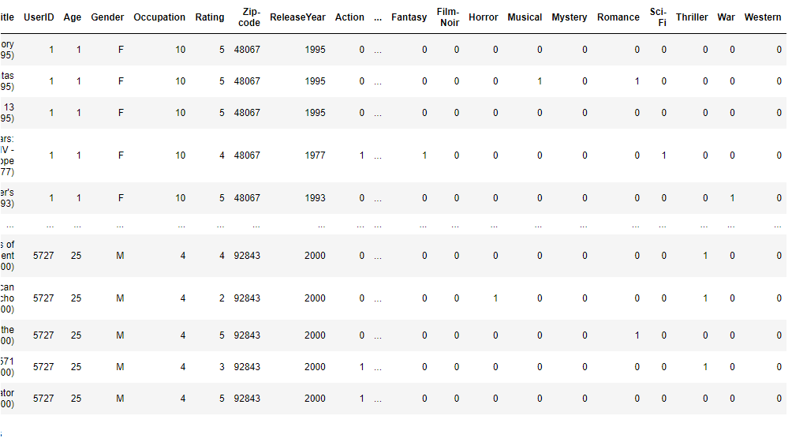Screen dimensions: 792x442
Task: Click the Fantasy cell containing 1
Action: (x=424, y=155)
